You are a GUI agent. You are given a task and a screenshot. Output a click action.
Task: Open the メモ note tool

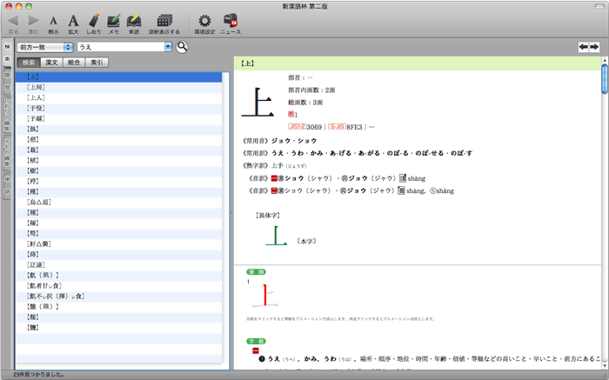pos(113,21)
